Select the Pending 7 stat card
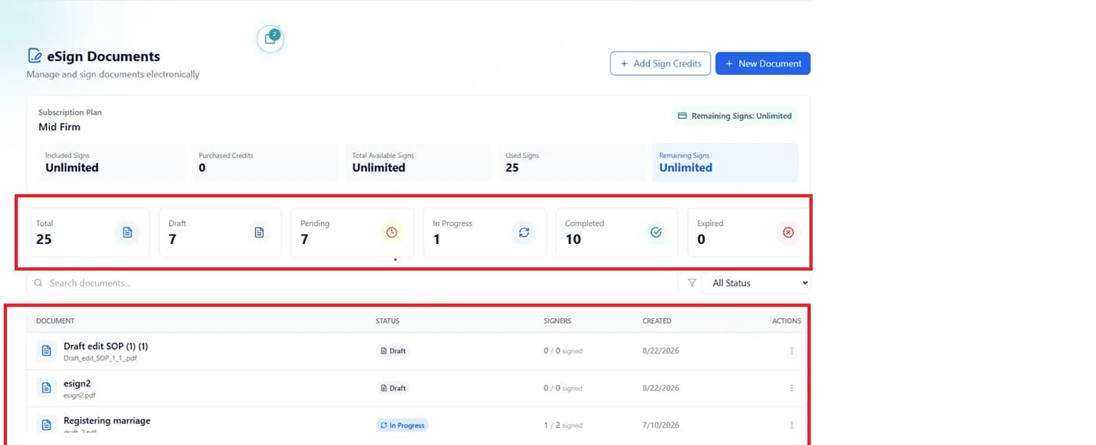Screen dimensions: 1096x445 [x=352, y=232]
